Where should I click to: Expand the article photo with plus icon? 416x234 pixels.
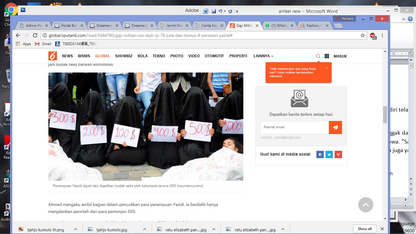click(237, 79)
